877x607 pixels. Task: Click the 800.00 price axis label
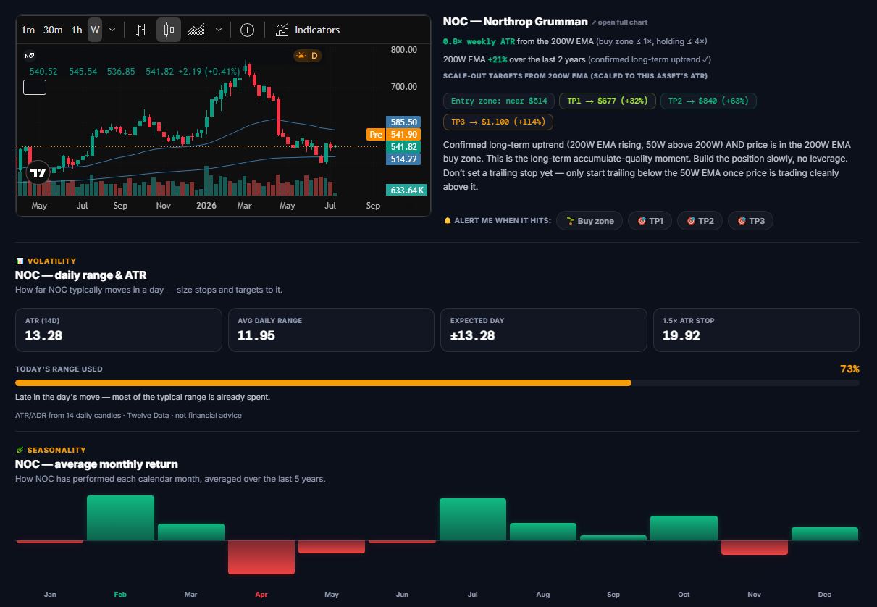pos(403,50)
